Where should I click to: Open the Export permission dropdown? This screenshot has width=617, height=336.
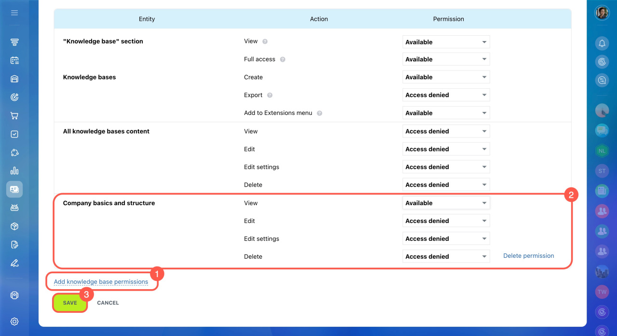[446, 95]
